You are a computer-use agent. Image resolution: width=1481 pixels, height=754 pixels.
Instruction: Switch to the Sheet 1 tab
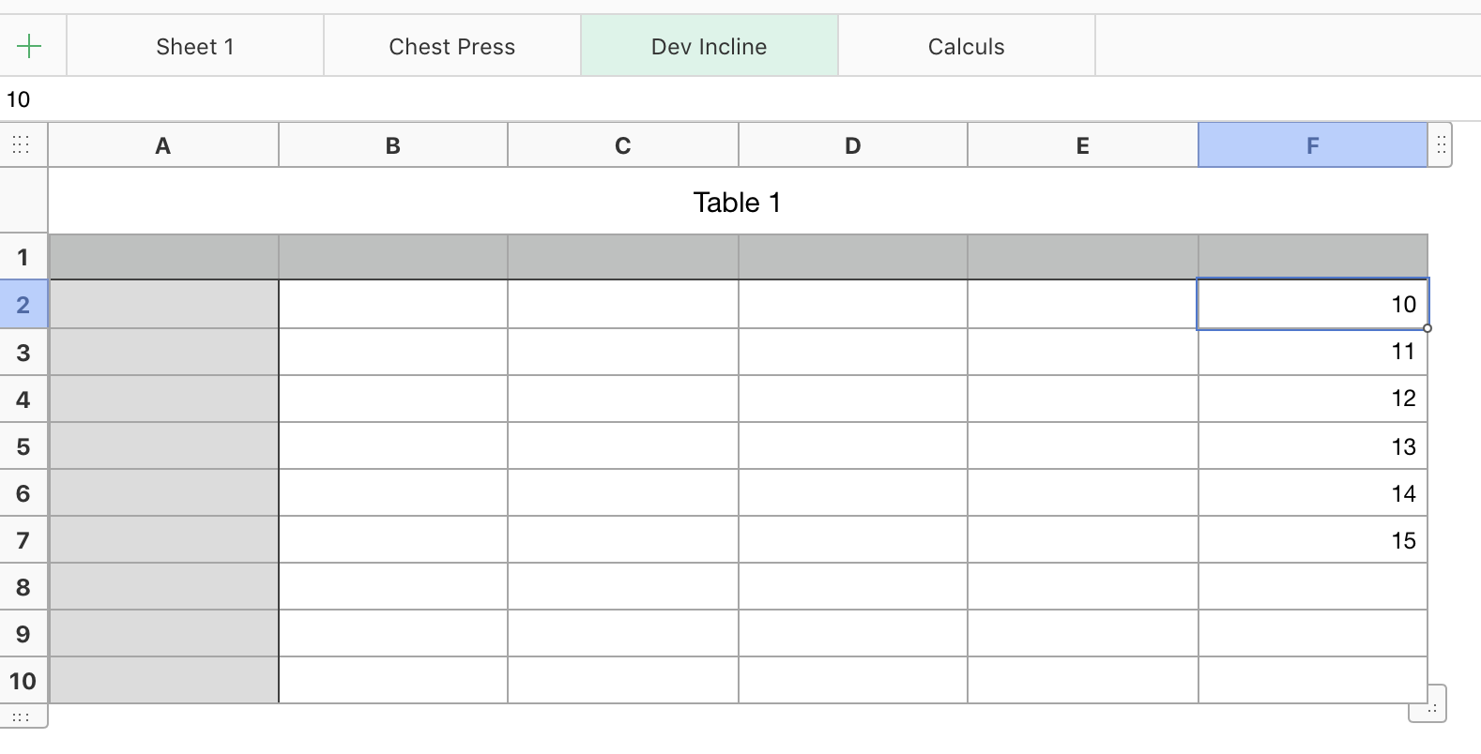[195, 47]
